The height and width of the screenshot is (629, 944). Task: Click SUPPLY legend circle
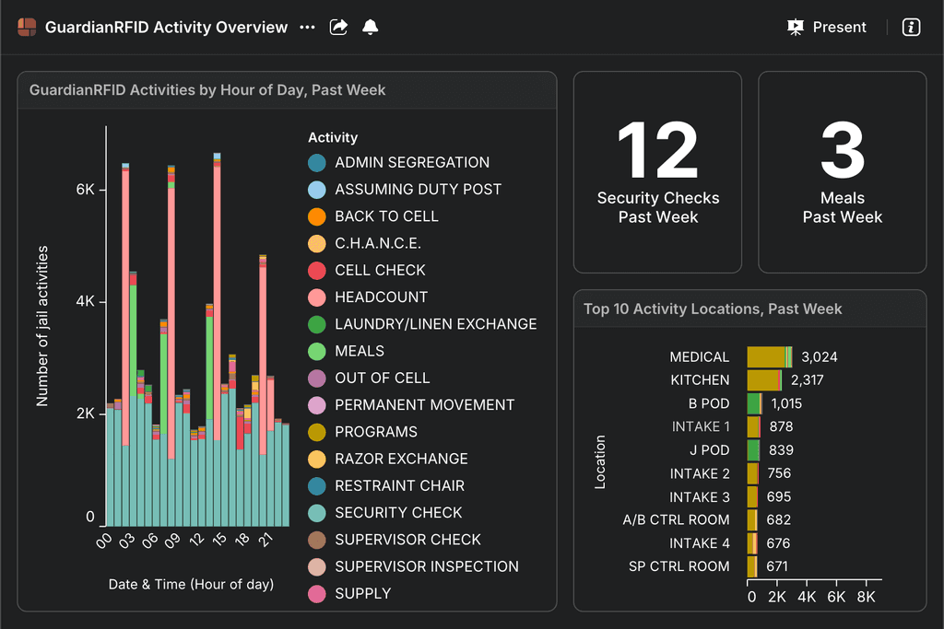[317, 594]
